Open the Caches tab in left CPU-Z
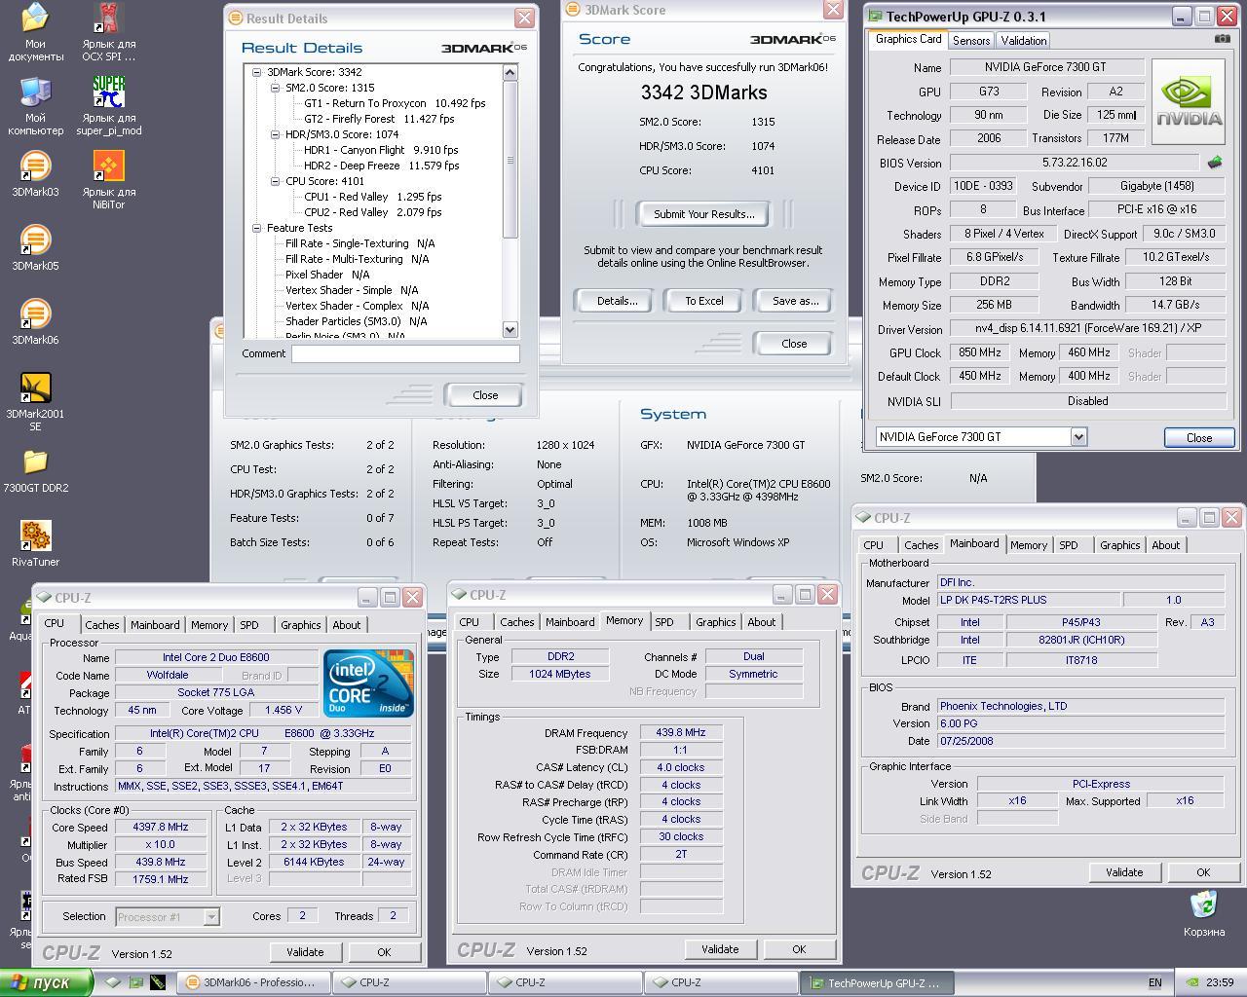This screenshot has height=997, width=1247. [101, 625]
